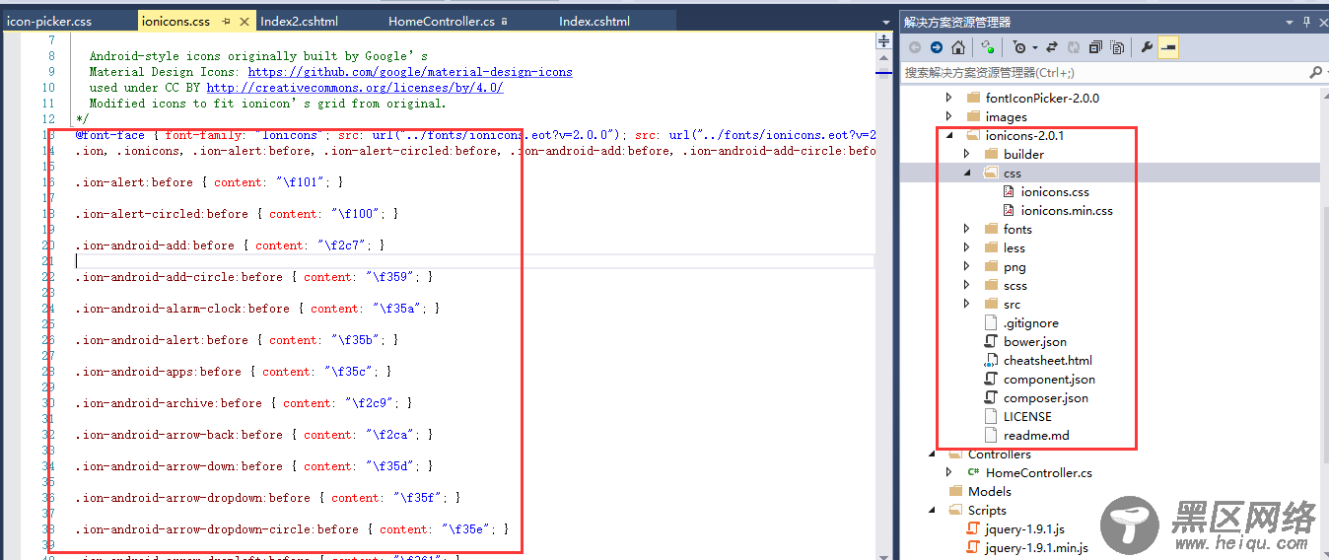
Task: Collapse the ionicons-2.0.1 folder
Action: 949,135
